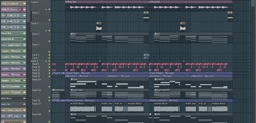Click the Arp pattern clip menu icon

pyautogui.click(x=71, y=34)
